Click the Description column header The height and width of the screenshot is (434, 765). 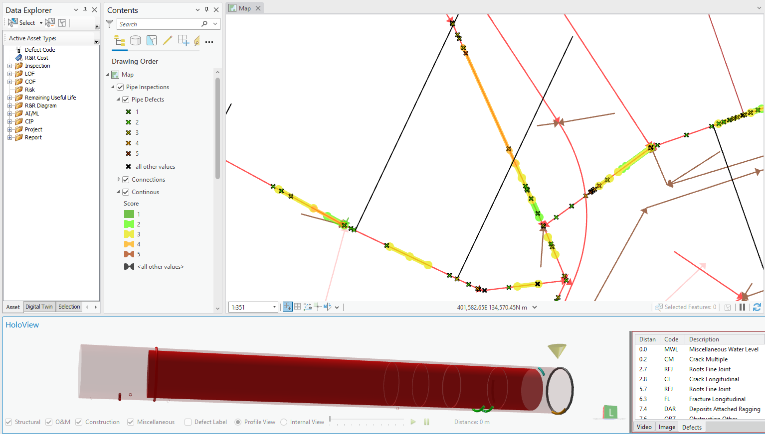(704, 339)
